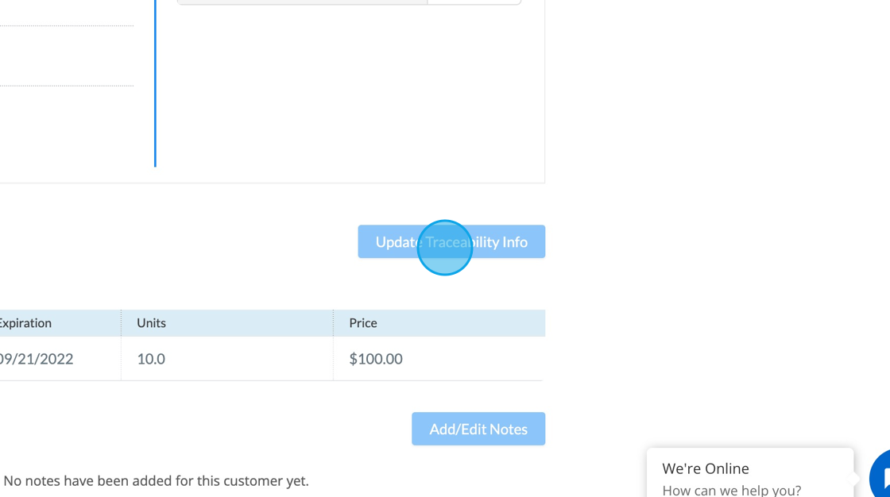Click the gray field at the top edge
890x497 pixels.
[302, 2]
